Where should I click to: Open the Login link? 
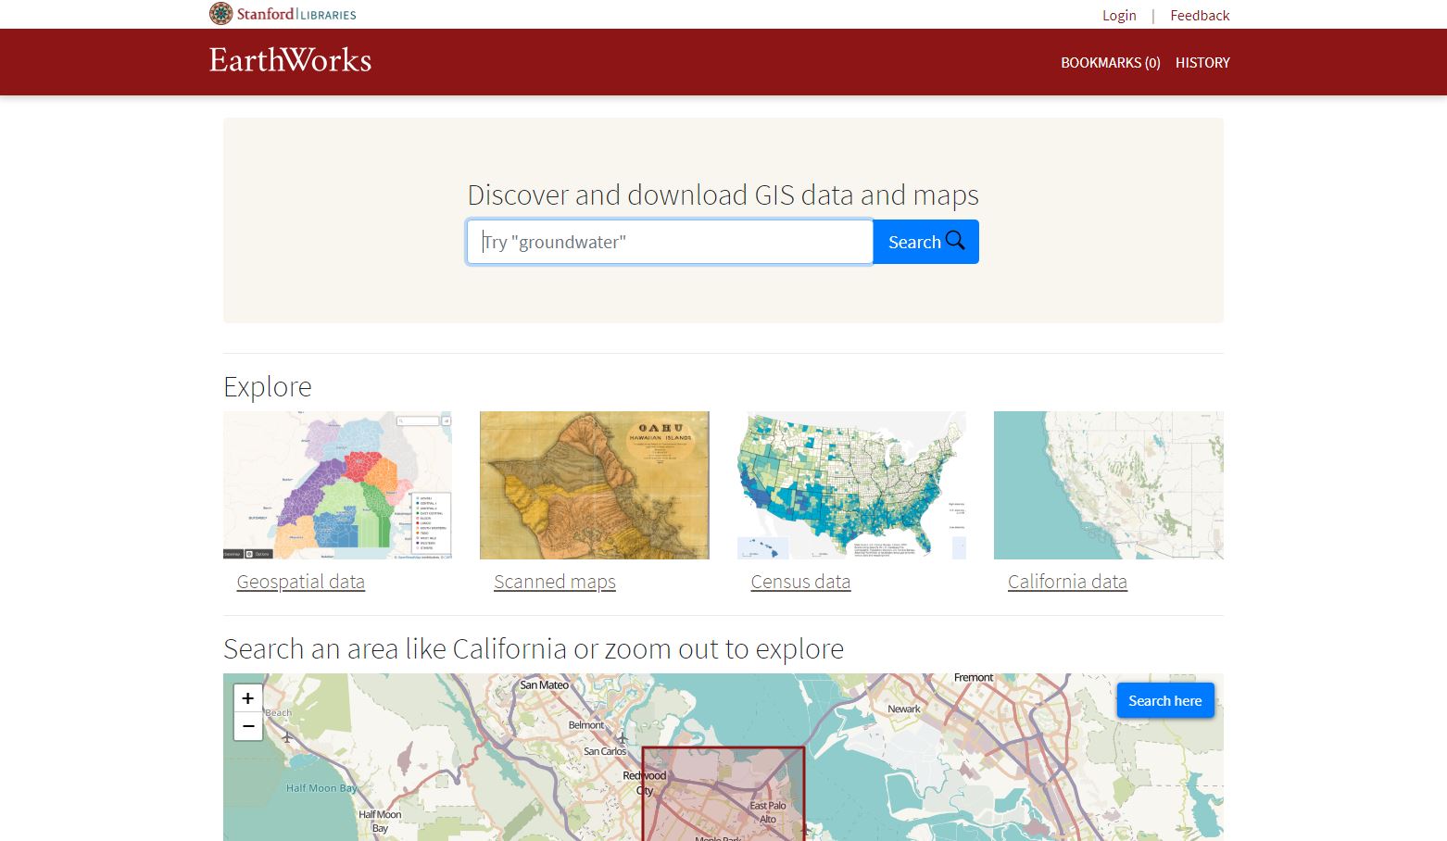click(1119, 15)
